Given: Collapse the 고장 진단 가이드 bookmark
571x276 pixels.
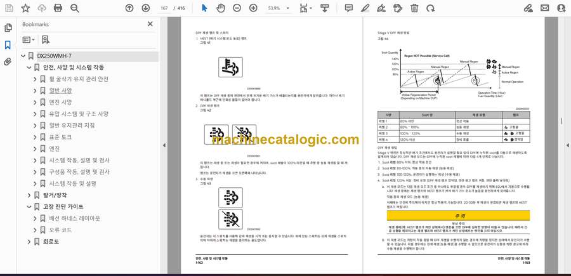Looking at the screenshot, I should [29, 207].
